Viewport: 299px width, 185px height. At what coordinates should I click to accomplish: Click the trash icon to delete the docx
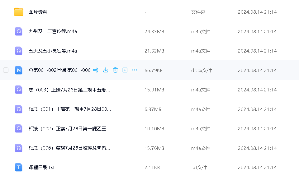click(115, 70)
